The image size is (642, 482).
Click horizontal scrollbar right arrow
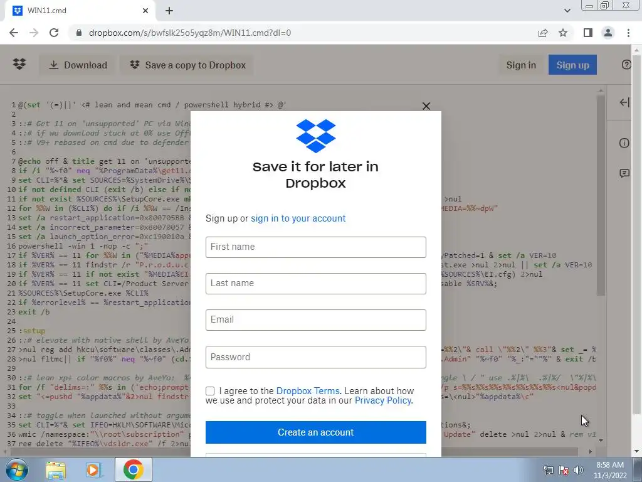pyautogui.click(x=590, y=451)
